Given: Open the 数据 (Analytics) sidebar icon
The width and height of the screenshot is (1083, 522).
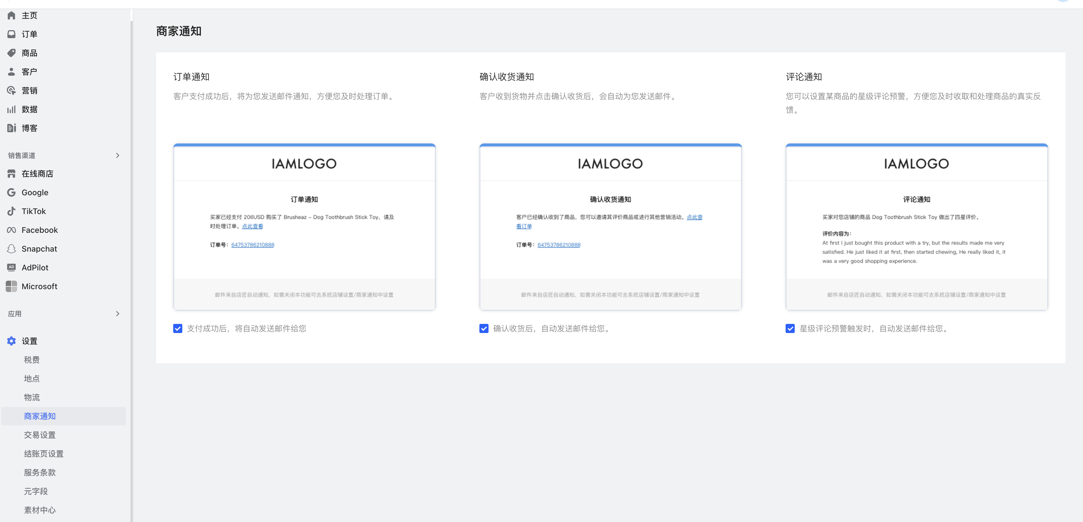Looking at the screenshot, I should point(11,109).
